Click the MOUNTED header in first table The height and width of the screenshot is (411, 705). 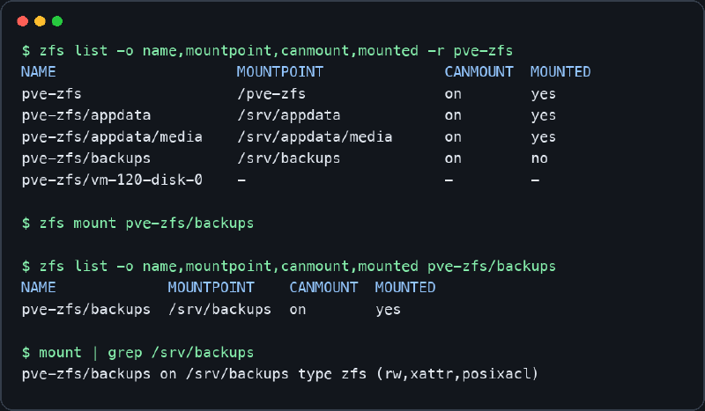point(560,72)
